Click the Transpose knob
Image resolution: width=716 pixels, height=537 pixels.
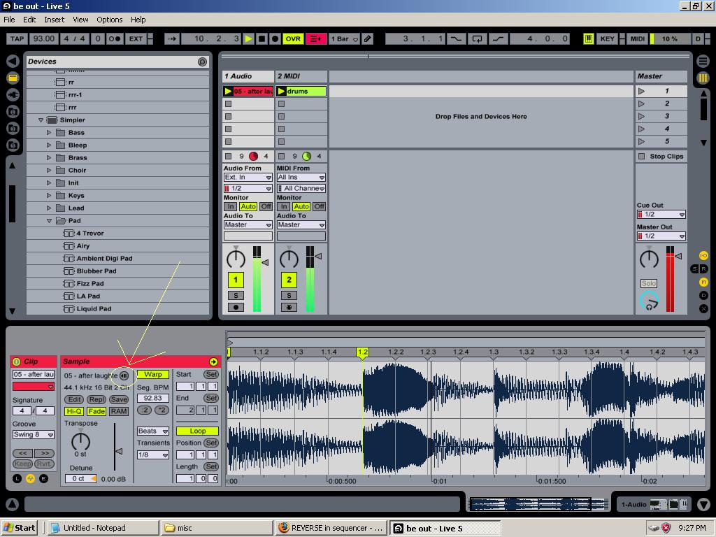pyautogui.click(x=81, y=441)
